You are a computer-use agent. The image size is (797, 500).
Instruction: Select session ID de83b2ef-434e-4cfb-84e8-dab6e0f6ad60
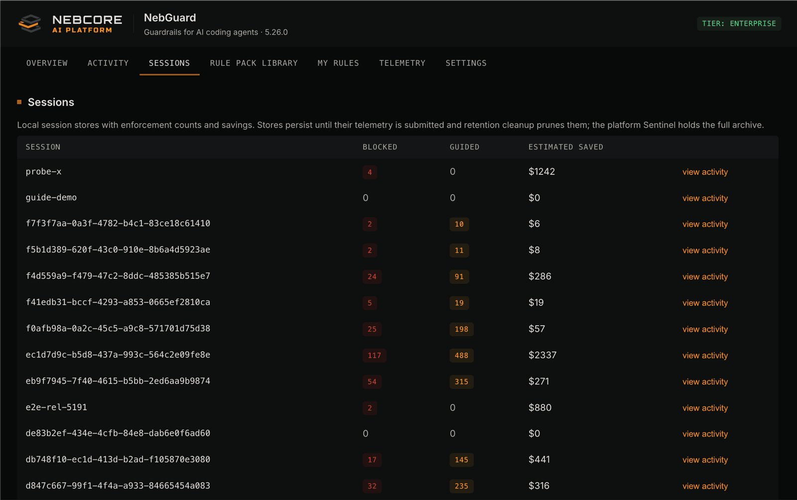pyautogui.click(x=118, y=433)
